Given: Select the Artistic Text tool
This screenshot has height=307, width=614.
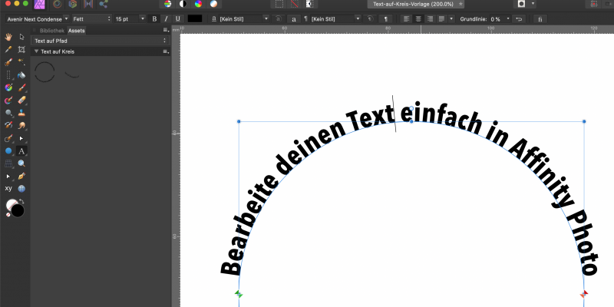Looking at the screenshot, I should pos(21,151).
